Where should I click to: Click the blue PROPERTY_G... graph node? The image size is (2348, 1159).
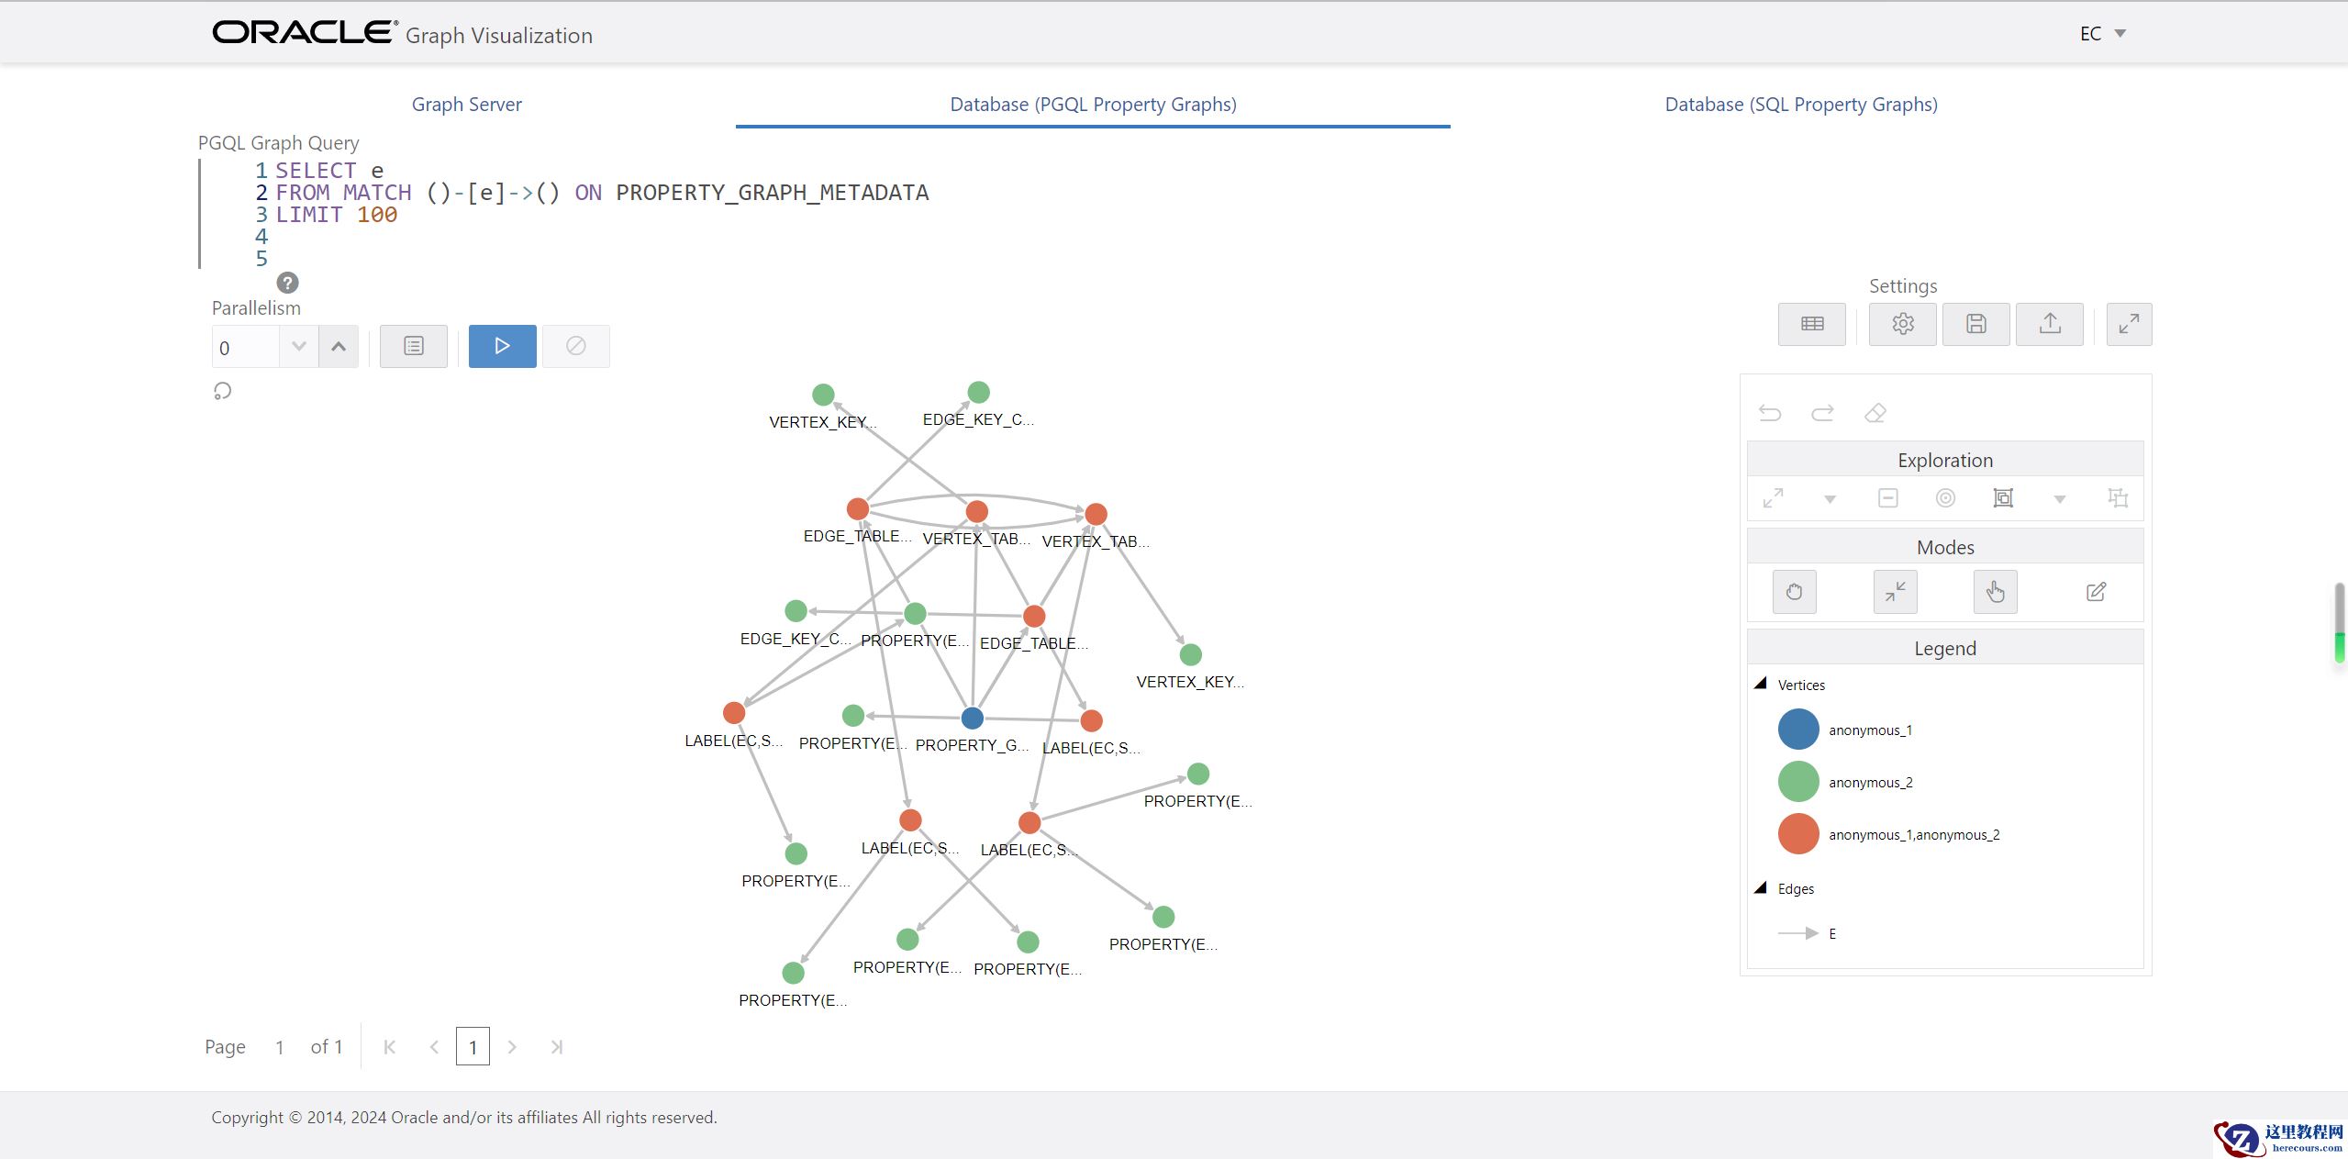972,718
